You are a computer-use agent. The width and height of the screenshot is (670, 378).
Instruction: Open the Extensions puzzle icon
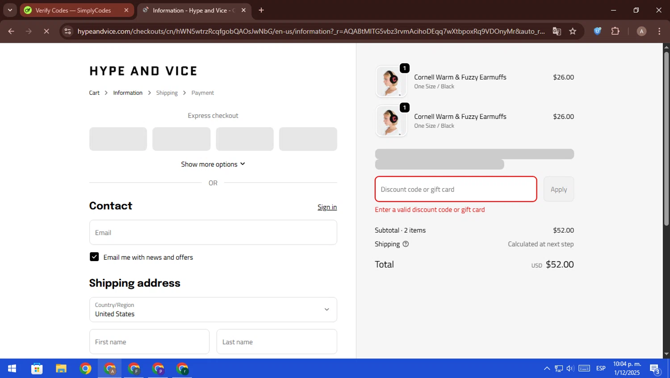616,31
